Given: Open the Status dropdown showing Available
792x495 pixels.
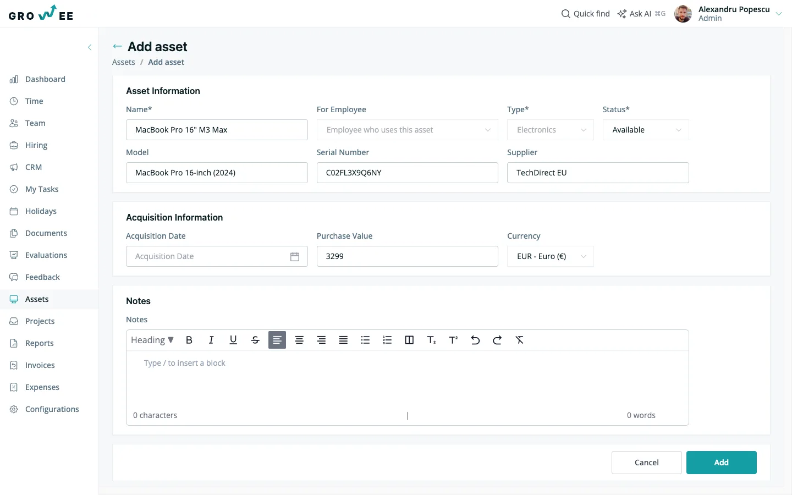Looking at the screenshot, I should point(646,130).
